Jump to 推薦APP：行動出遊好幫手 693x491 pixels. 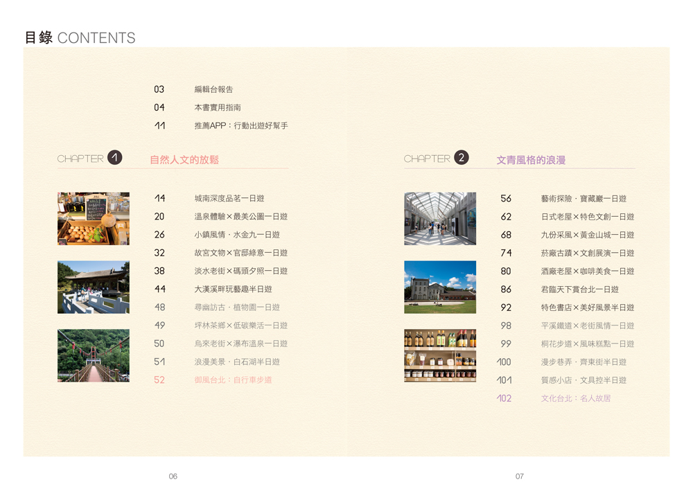[x=240, y=126]
